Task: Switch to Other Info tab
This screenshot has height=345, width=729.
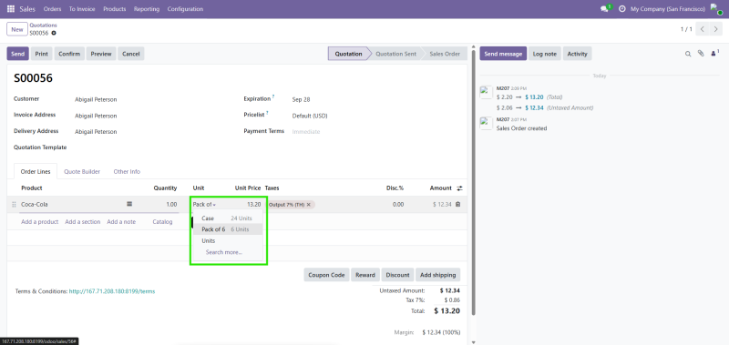Action: (127, 171)
